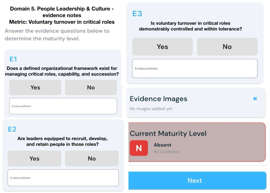Image resolution: width=270 pixels, height=193 pixels.
Task: Answer Yes to E3 turnover question
Action: click(x=162, y=47)
